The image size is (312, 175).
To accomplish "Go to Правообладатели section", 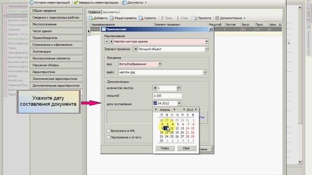I will tap(57, 38).
